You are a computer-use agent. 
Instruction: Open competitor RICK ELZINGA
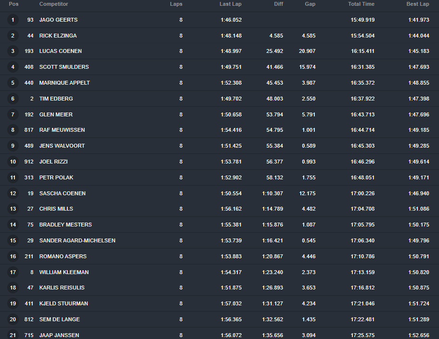pos(58,36)
